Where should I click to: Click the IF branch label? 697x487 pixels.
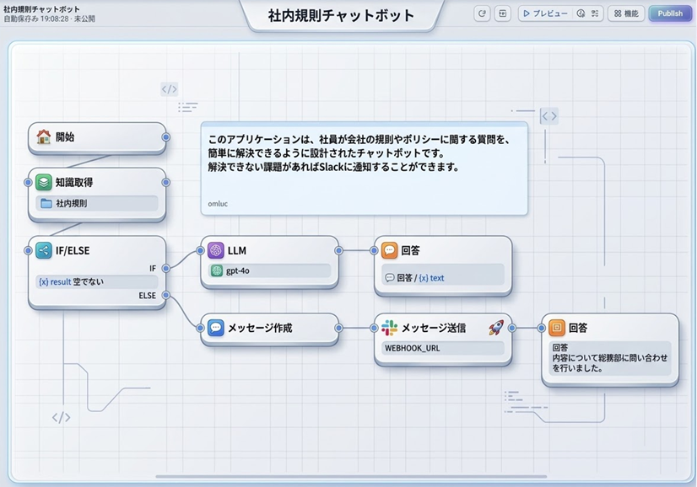click(153, 268)
